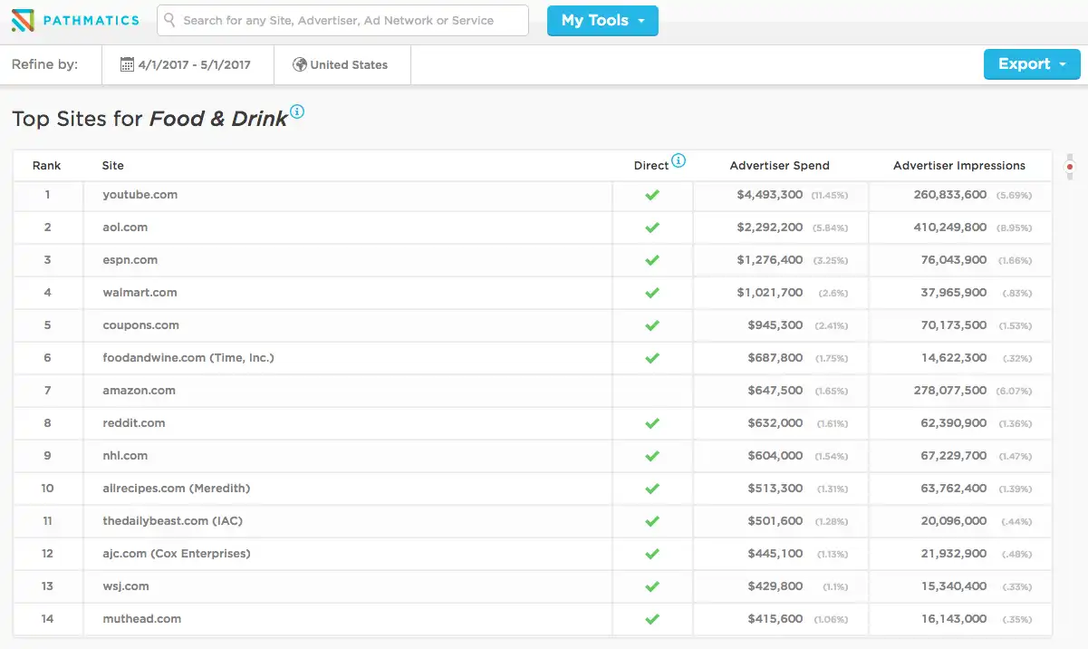Screen dimensions: 1088x649
Task: Click the $687,800 spend value
Action: (x=775, y=358)
